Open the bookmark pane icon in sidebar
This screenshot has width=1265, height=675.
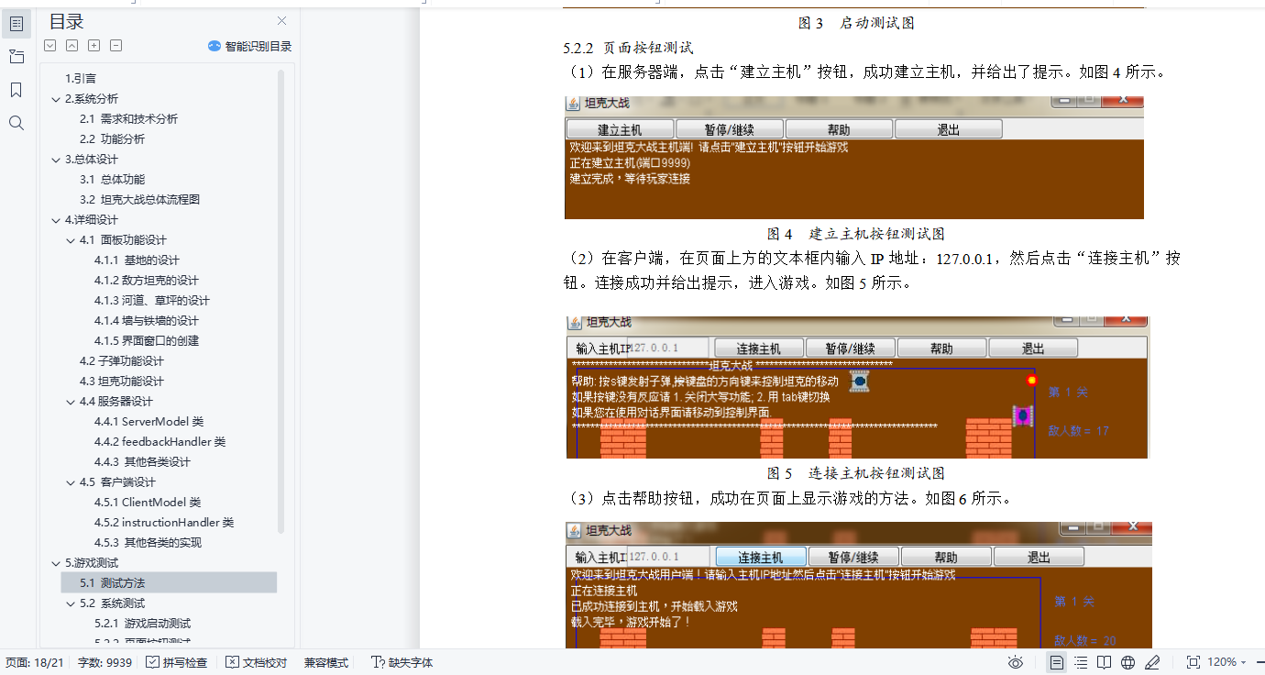pos(16,90)
